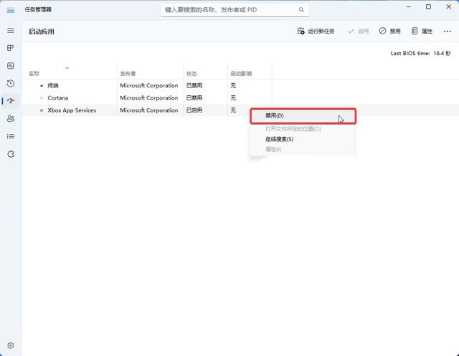Screen dimensions: 459x356
Task: Open the Users page icon
Action: click(x=10, y=118)
